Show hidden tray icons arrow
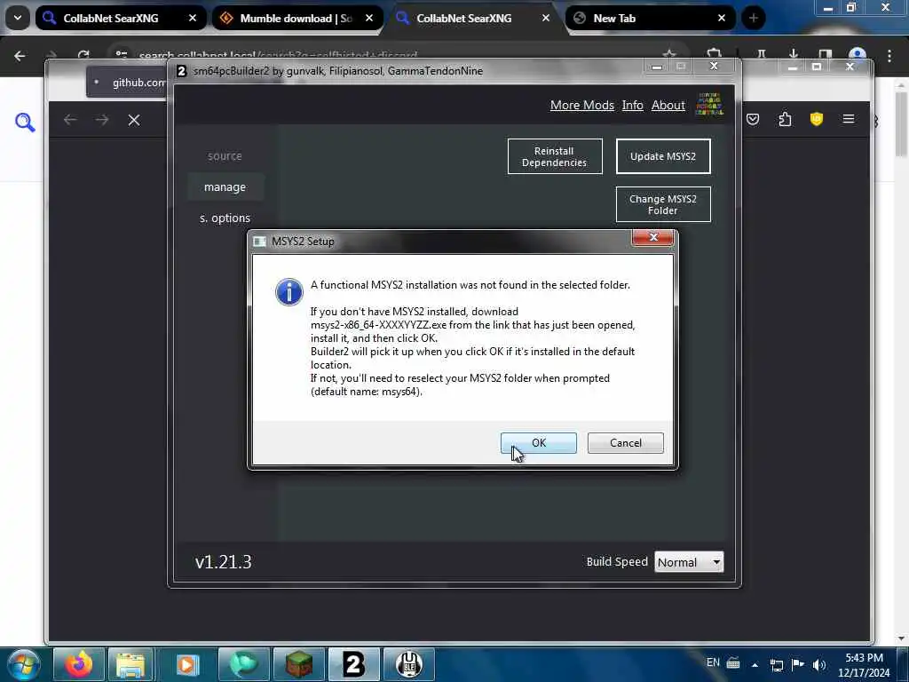Viewport: 909px width, 682px height. tap(755, 664)
